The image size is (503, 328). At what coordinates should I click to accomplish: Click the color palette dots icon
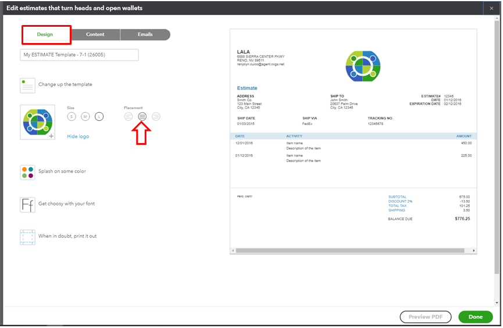pos(27,172)
